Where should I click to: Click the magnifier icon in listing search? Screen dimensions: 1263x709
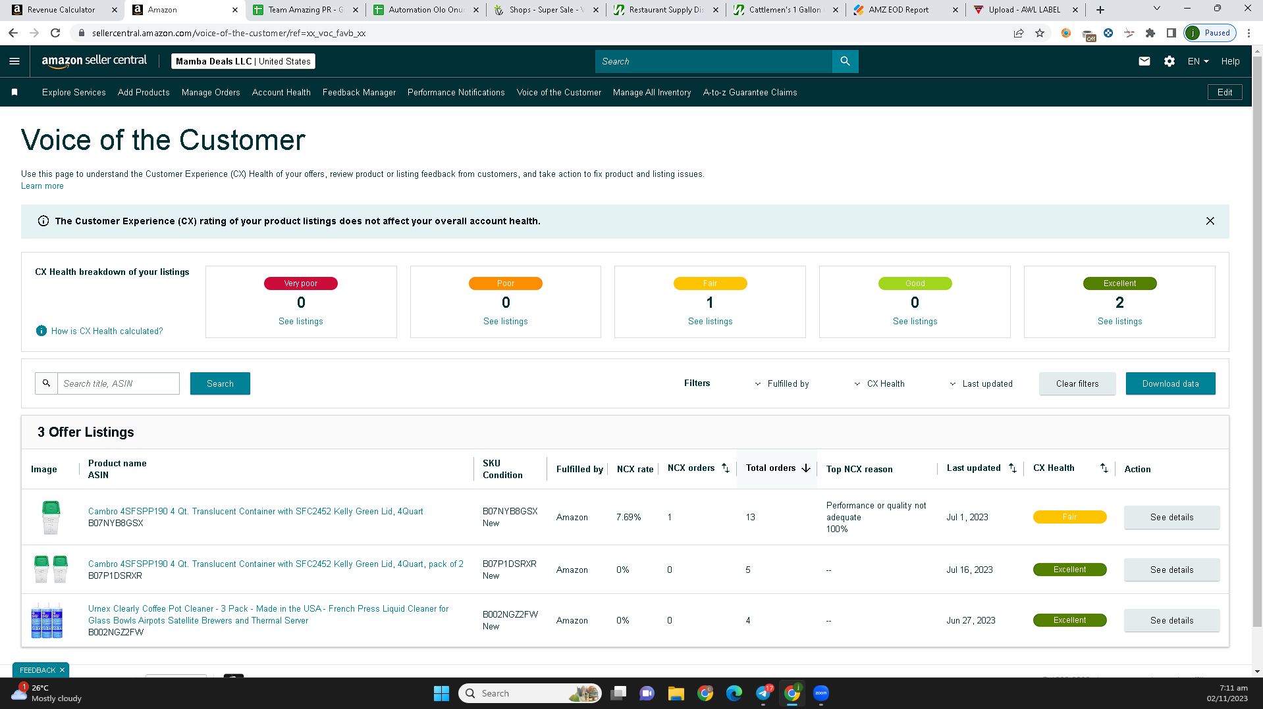46,383
